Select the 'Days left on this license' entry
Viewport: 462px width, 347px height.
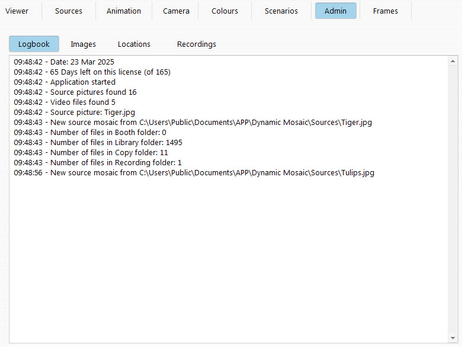pyautogui.click(x=92, y=72)
